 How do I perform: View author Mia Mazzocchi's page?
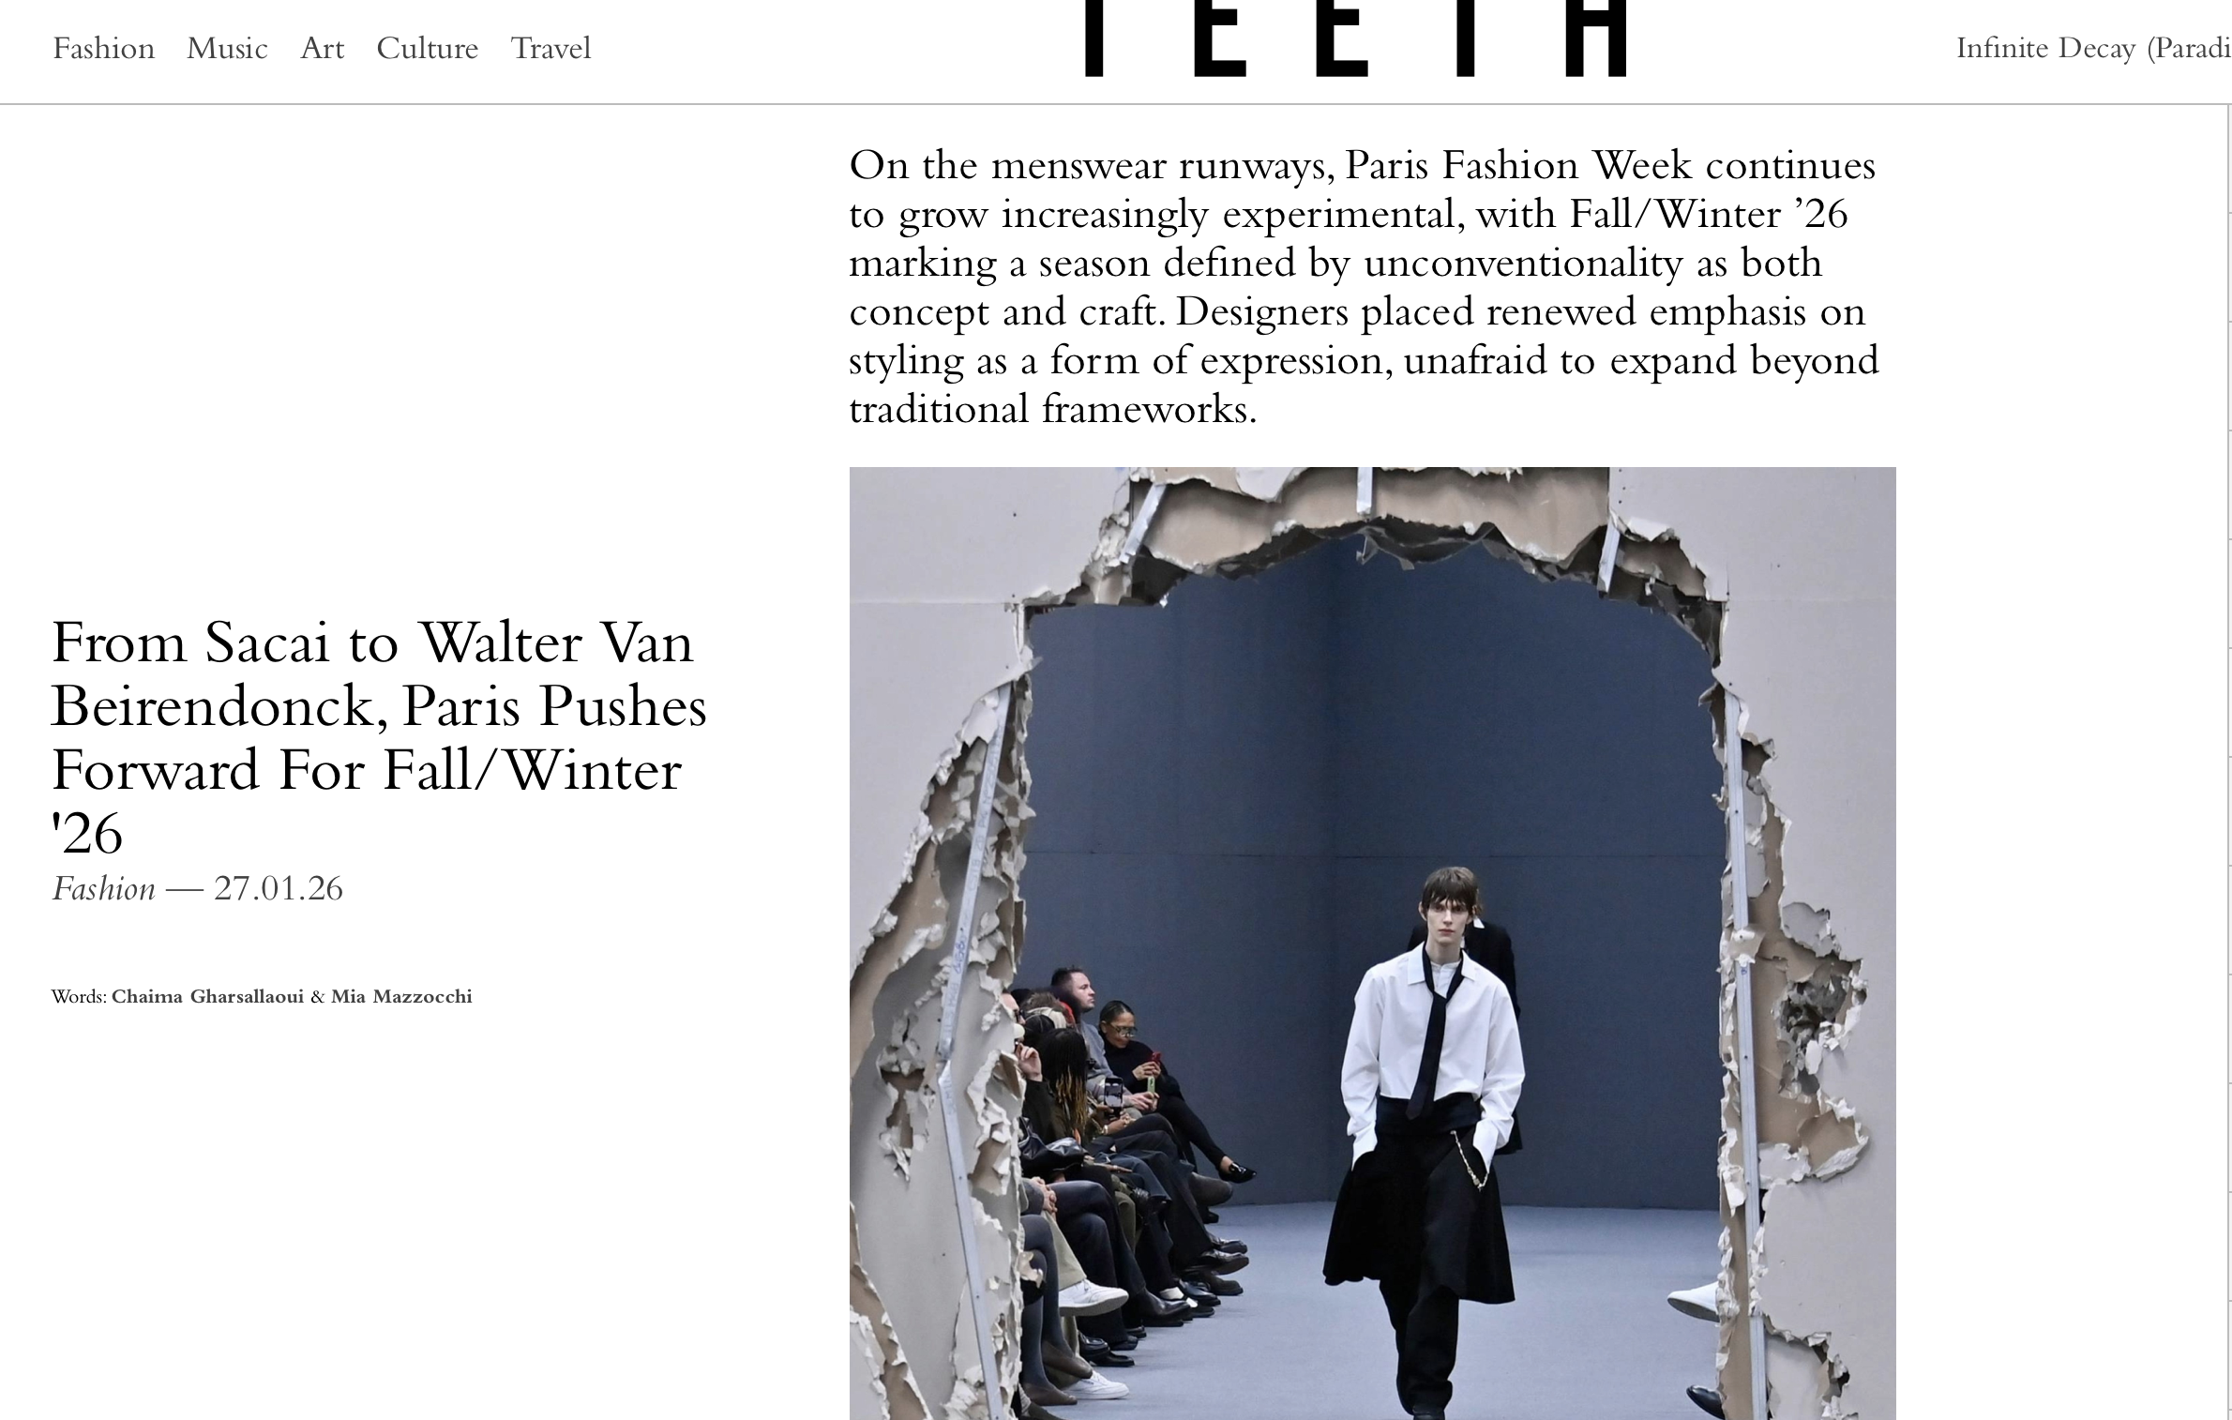pos(401,996)
